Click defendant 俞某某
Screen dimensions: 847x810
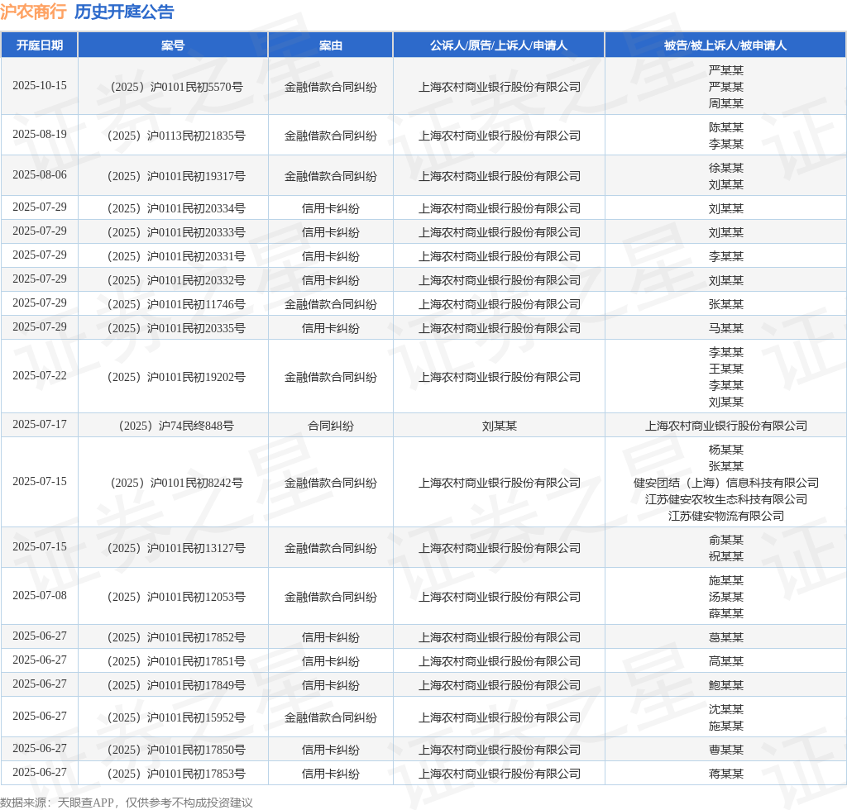pyautogui.click(x=726, y=540)
